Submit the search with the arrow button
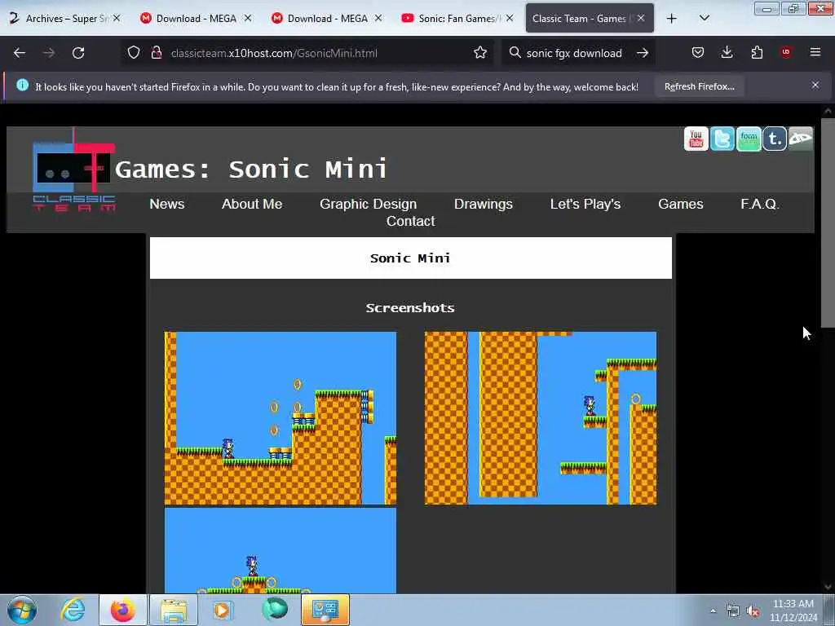 pos(643,53)
